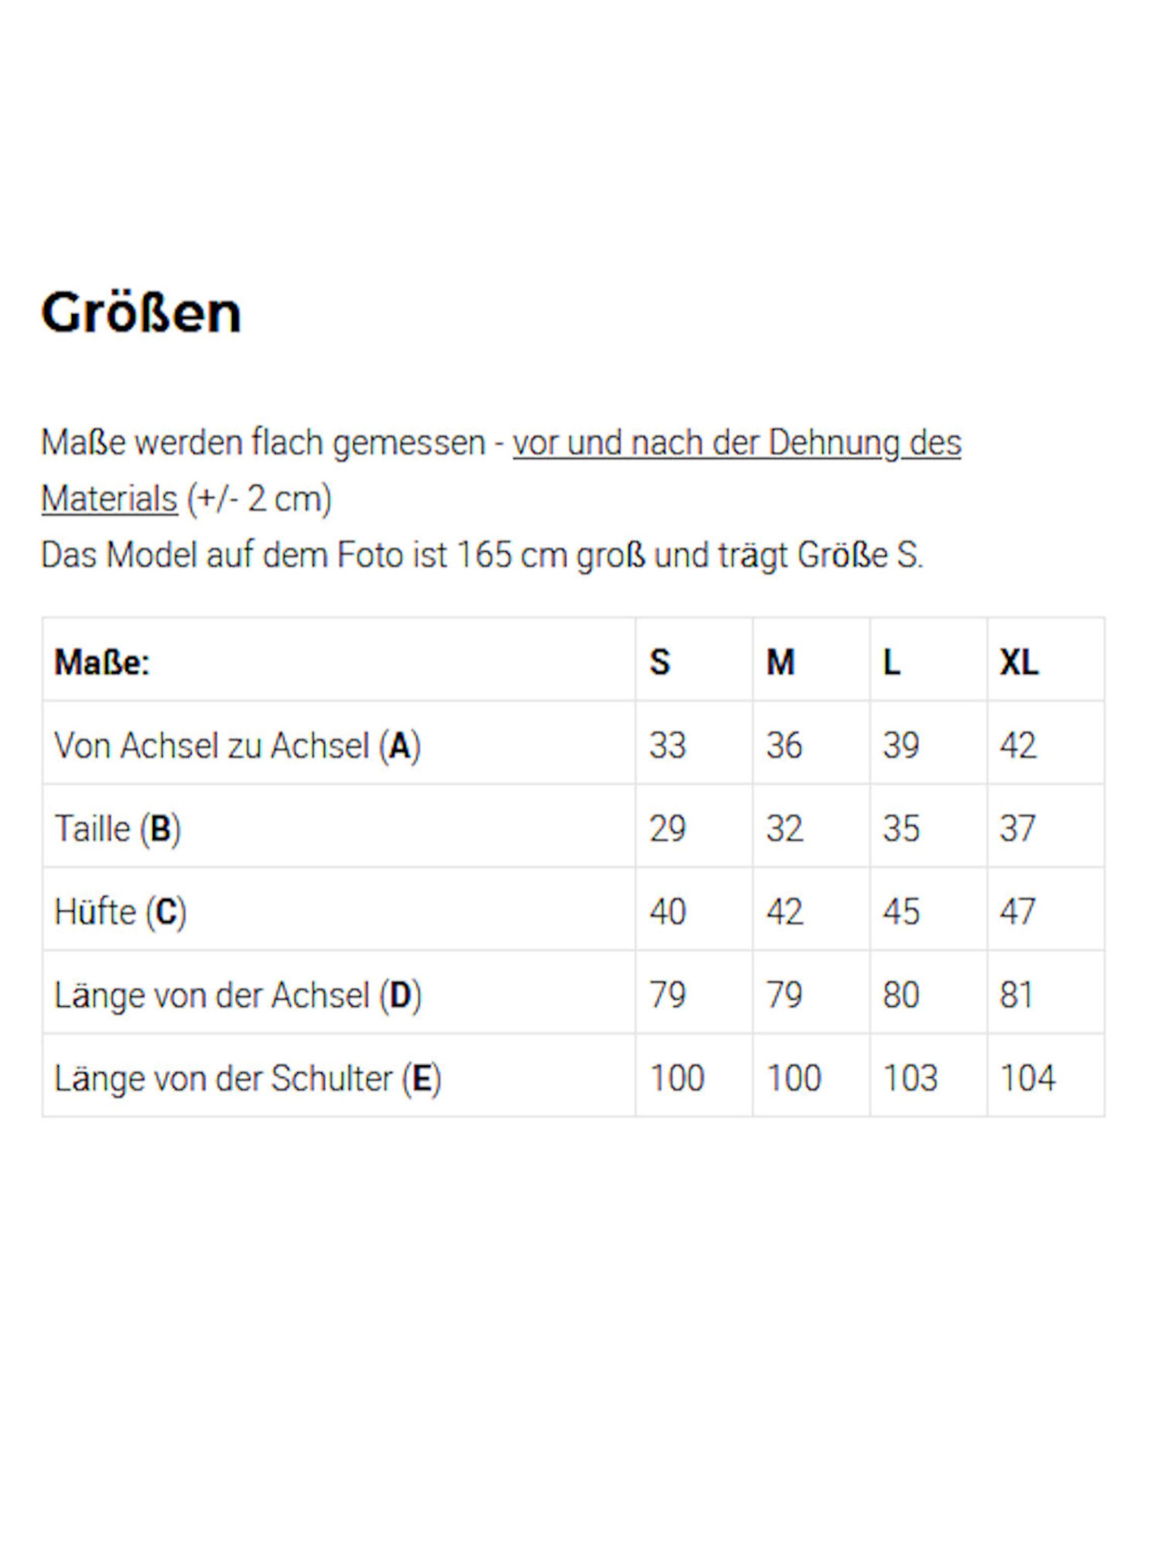Image resolution: width=1157 pixels, height=1543 pixels.
Task: Click the model height sentence mentioning 165 cm
Action: coord(481,555)
